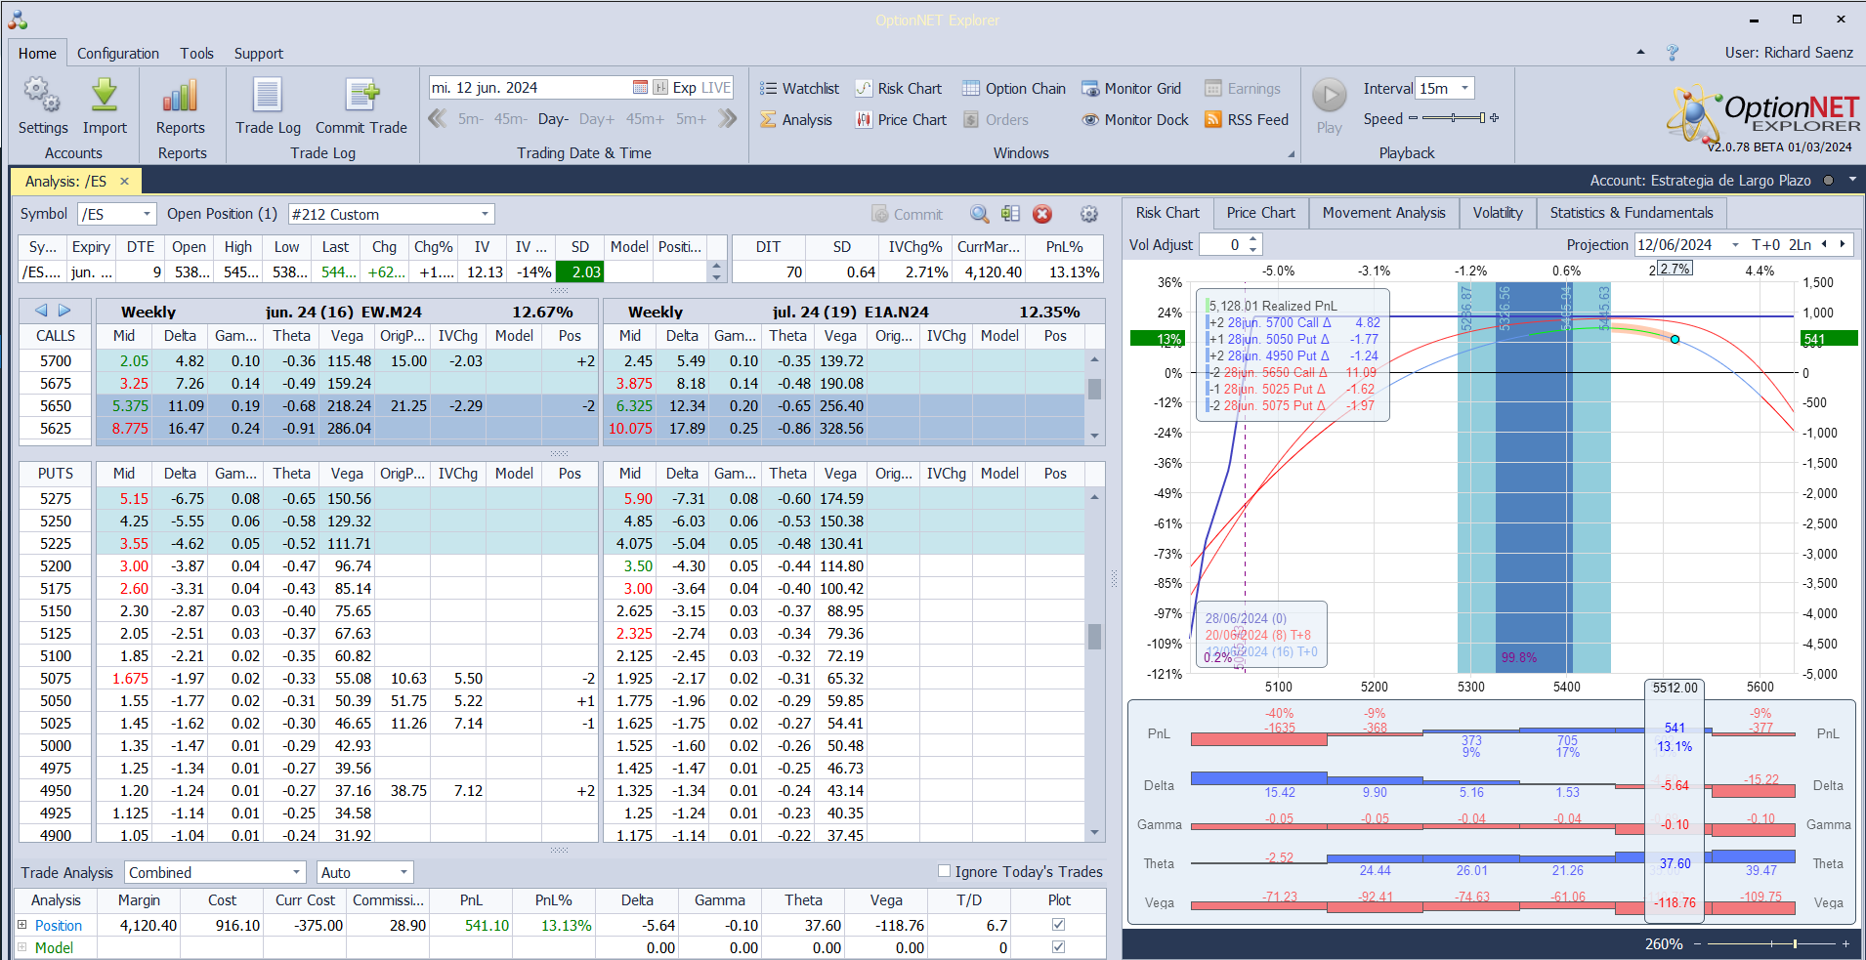Click the red delete X icon
This screenshot has width=1866, height=960.
1042,214
